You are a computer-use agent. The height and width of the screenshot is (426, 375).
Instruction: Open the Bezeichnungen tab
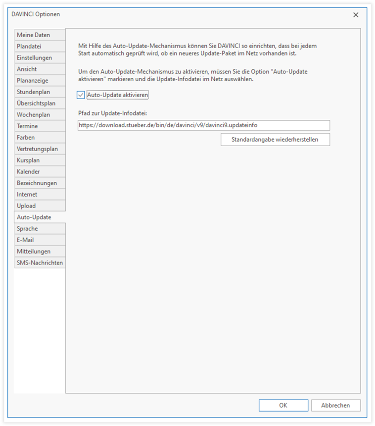[x=40, y=183]
